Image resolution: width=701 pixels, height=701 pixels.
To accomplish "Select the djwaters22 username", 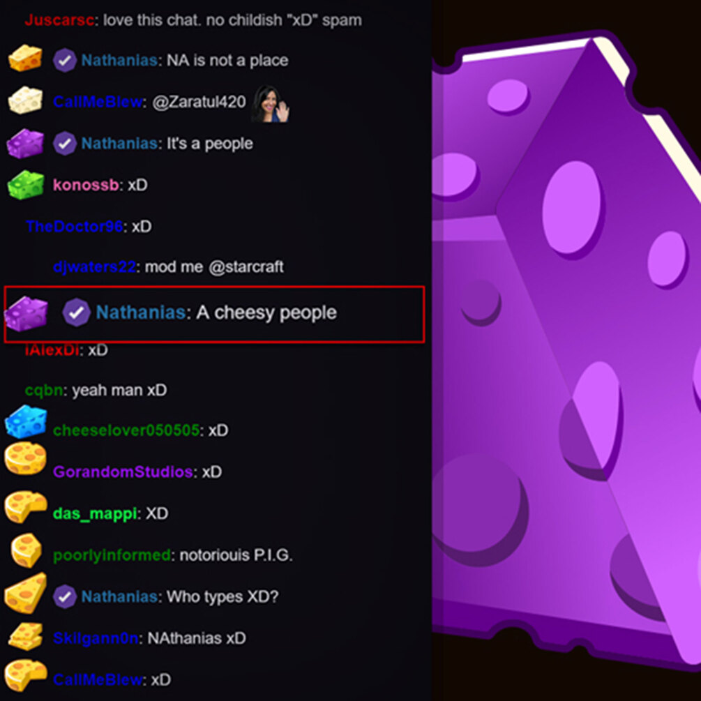I will click(94, 267).
